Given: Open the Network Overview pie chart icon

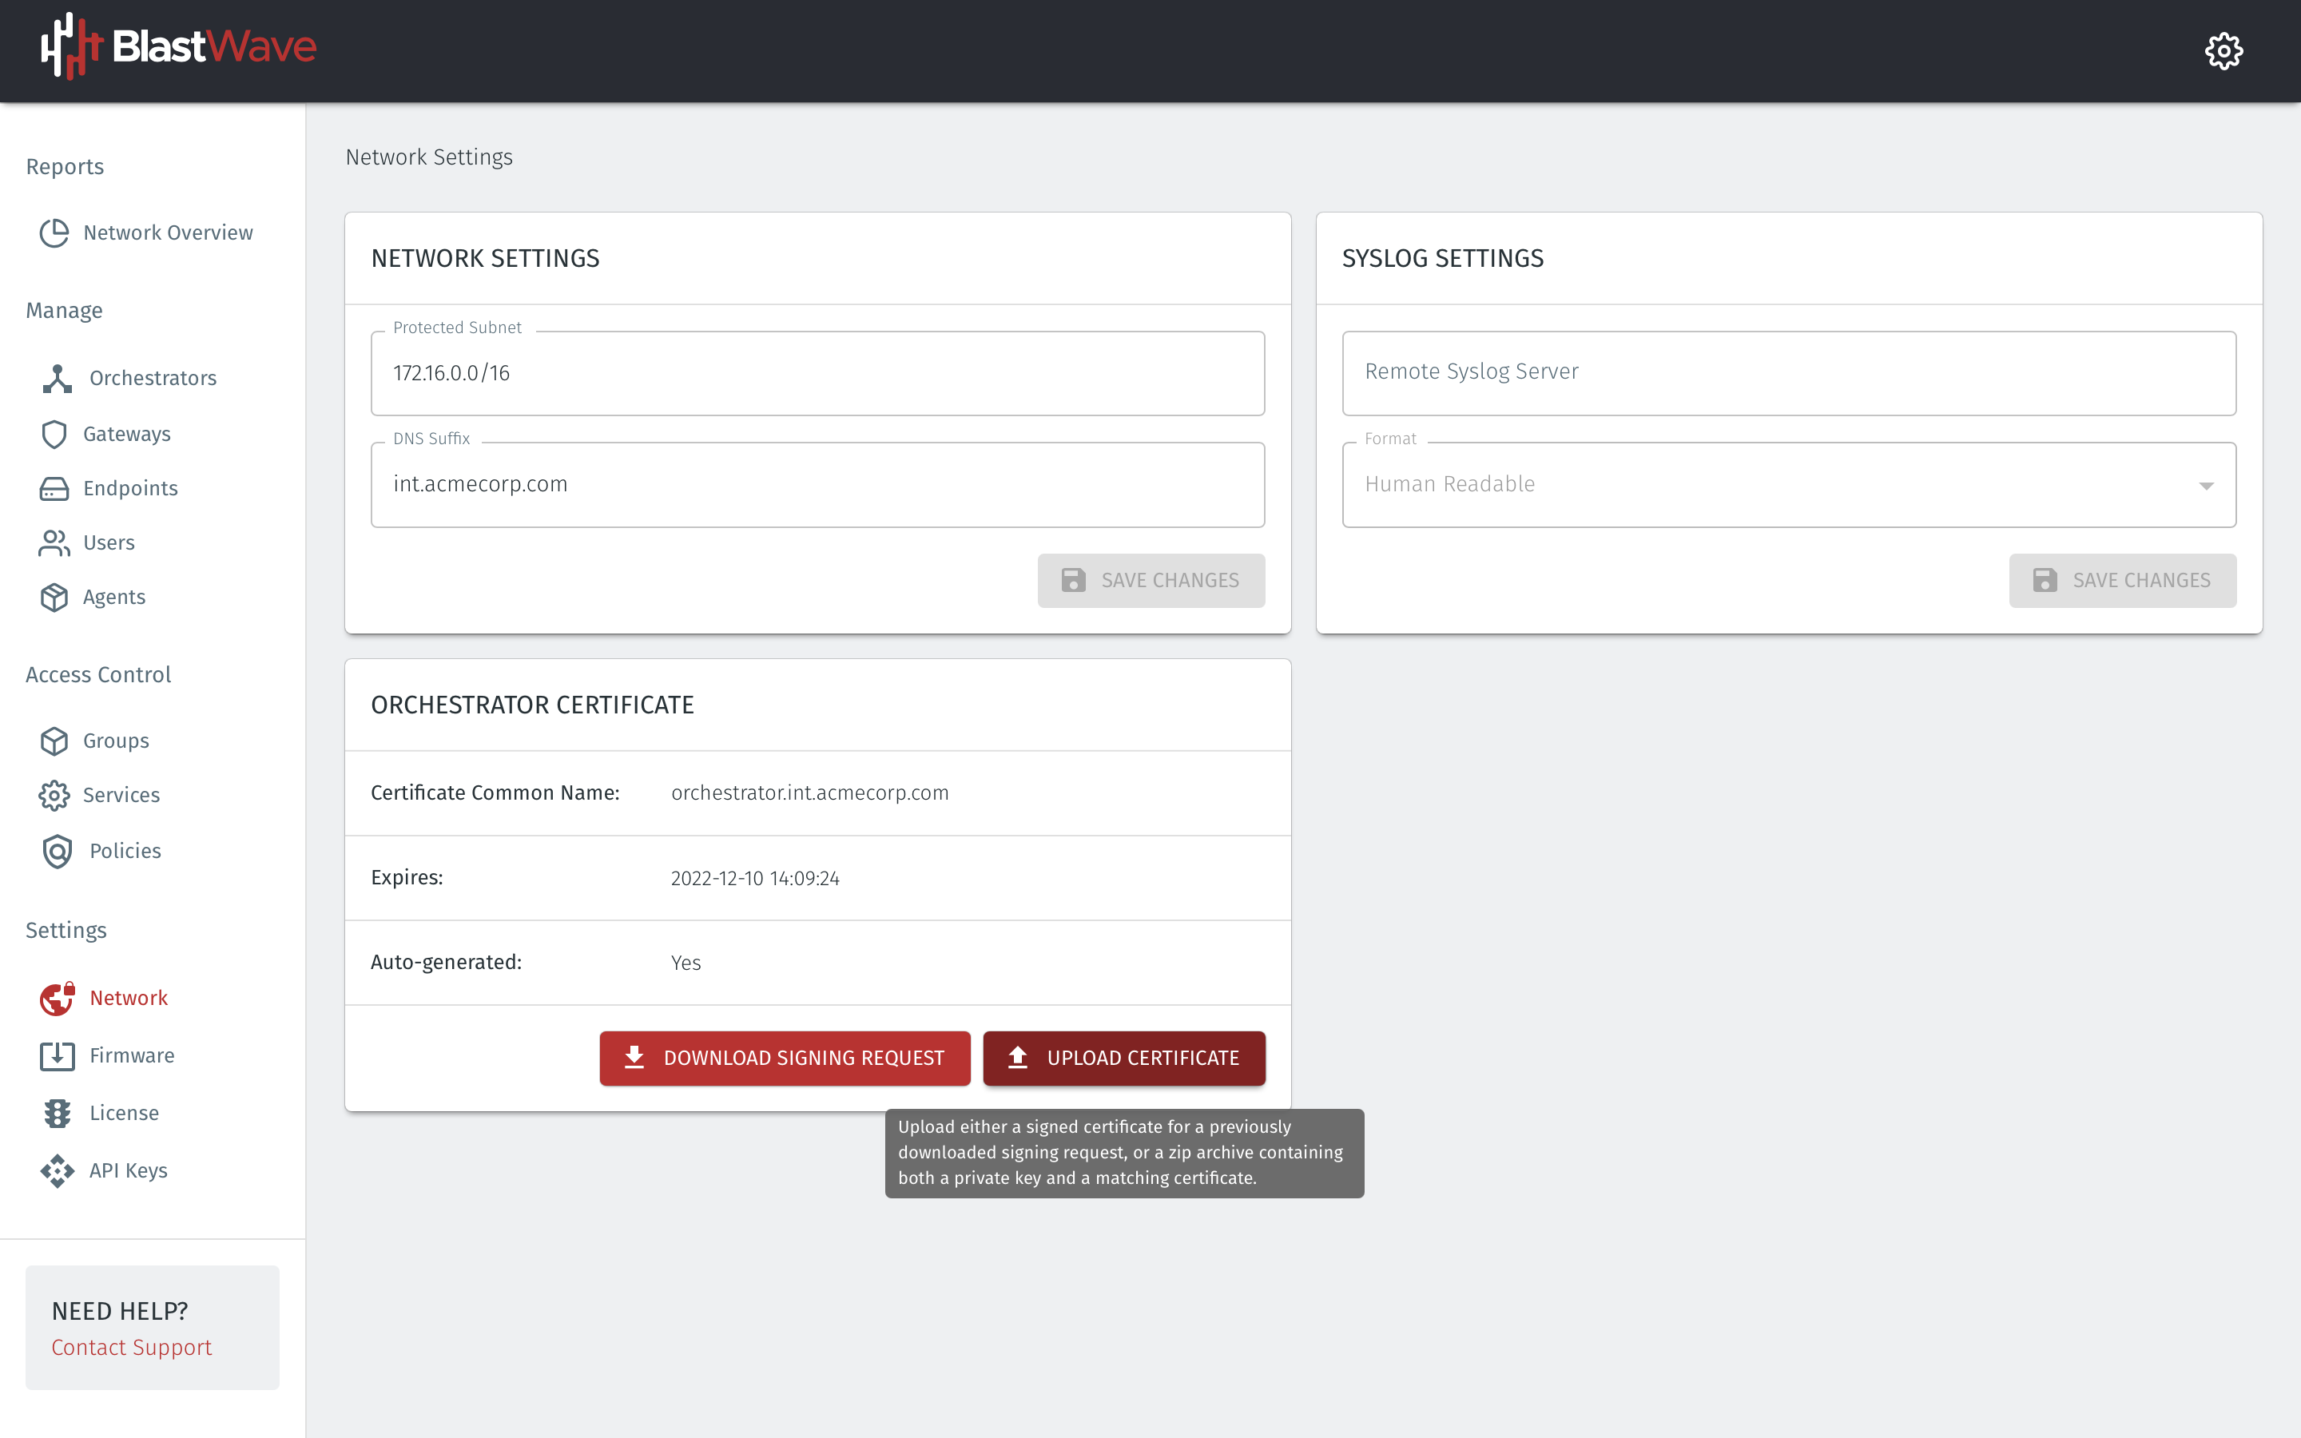Looking at the screenshot, I should point(56,232).
